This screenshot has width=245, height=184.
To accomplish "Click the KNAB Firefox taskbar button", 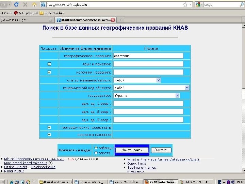I will pyautogui.click(x=161, y=182).
